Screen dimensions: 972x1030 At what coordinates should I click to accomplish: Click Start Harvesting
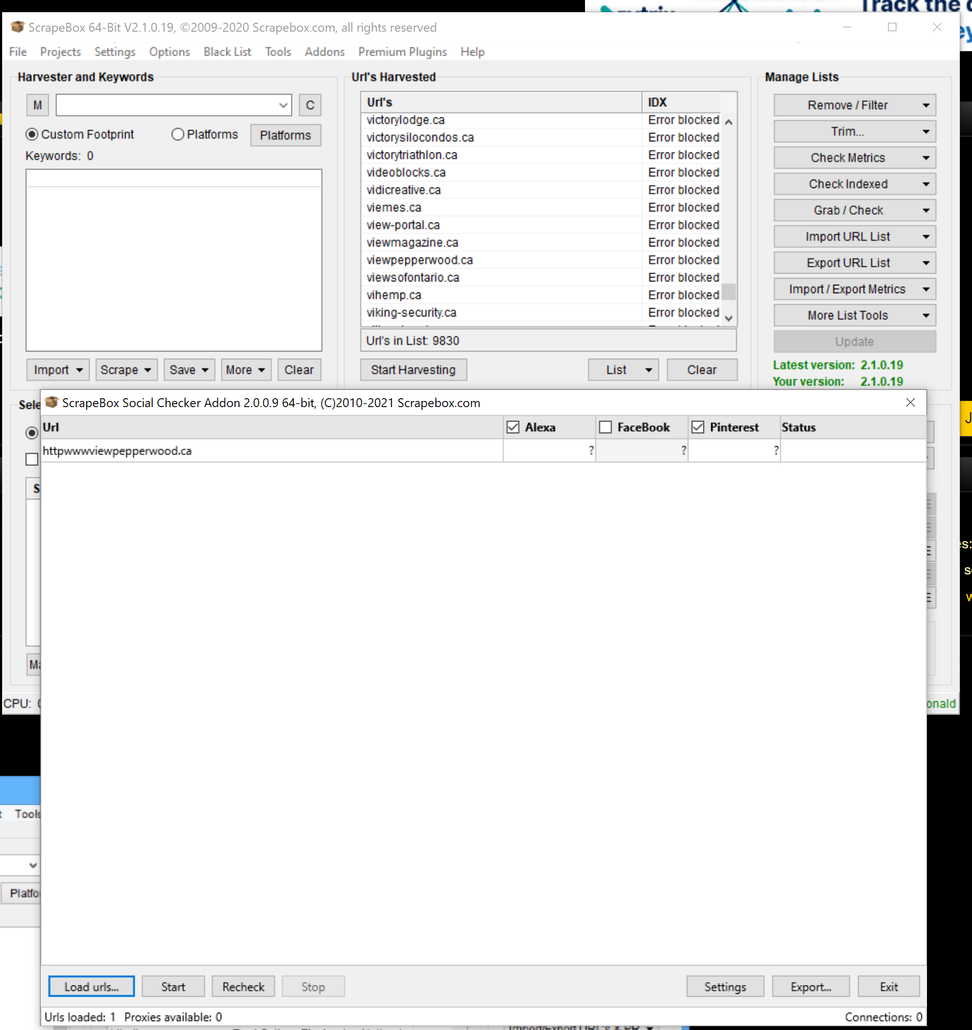413,370
